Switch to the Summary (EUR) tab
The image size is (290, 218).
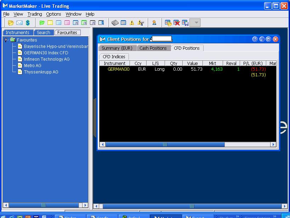tap(117, 48)
